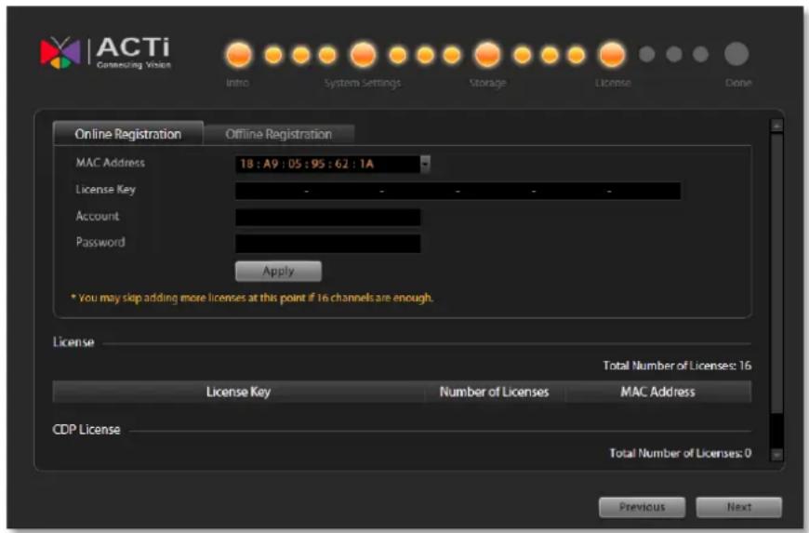This screenshot has height=533, width=809.
Task: Click the small step dot right after Intro
Action: click(x=273, y=55)
